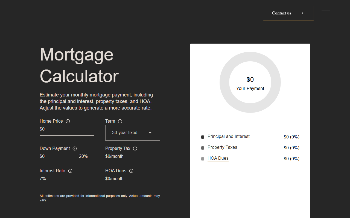The height and width of the screenshot is (218, 350).
Task: Click the Term dropdown caret arrow
Action: [x=150, y=133]
